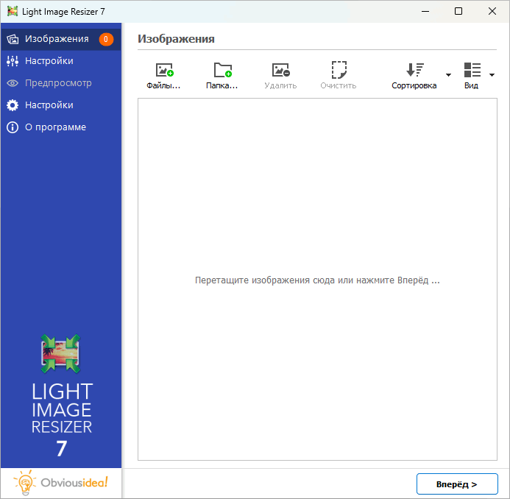Minimize the Light Image Resizer window
510x499 pixels.
(x=425, y=11)
